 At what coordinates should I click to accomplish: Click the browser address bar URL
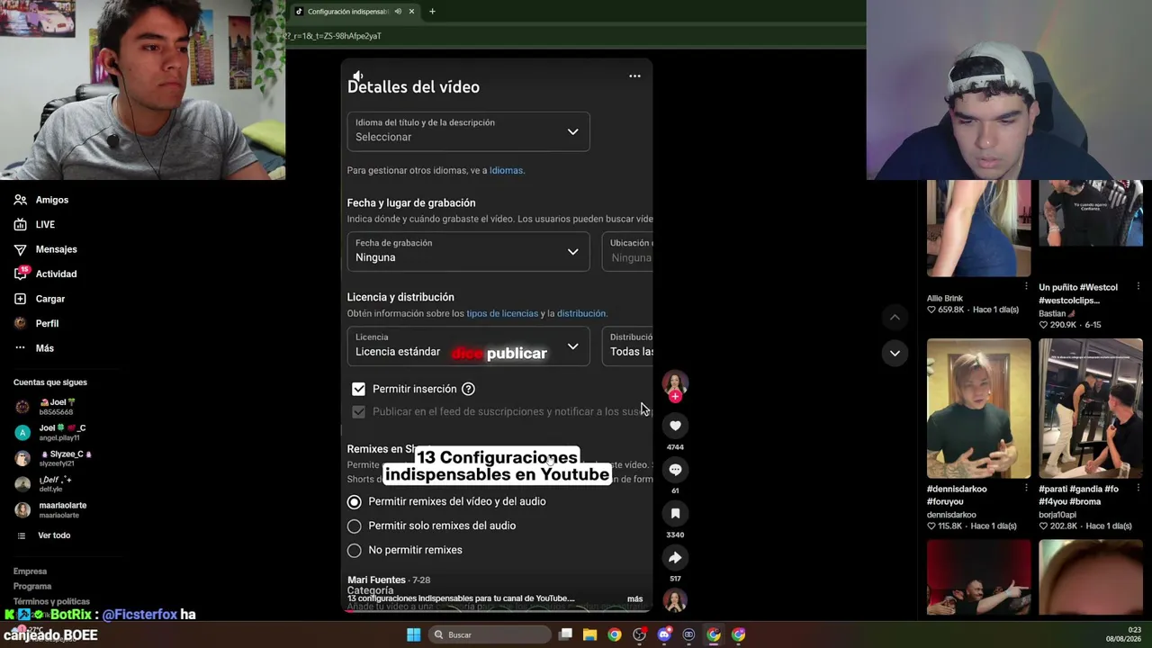click(335, 36)
